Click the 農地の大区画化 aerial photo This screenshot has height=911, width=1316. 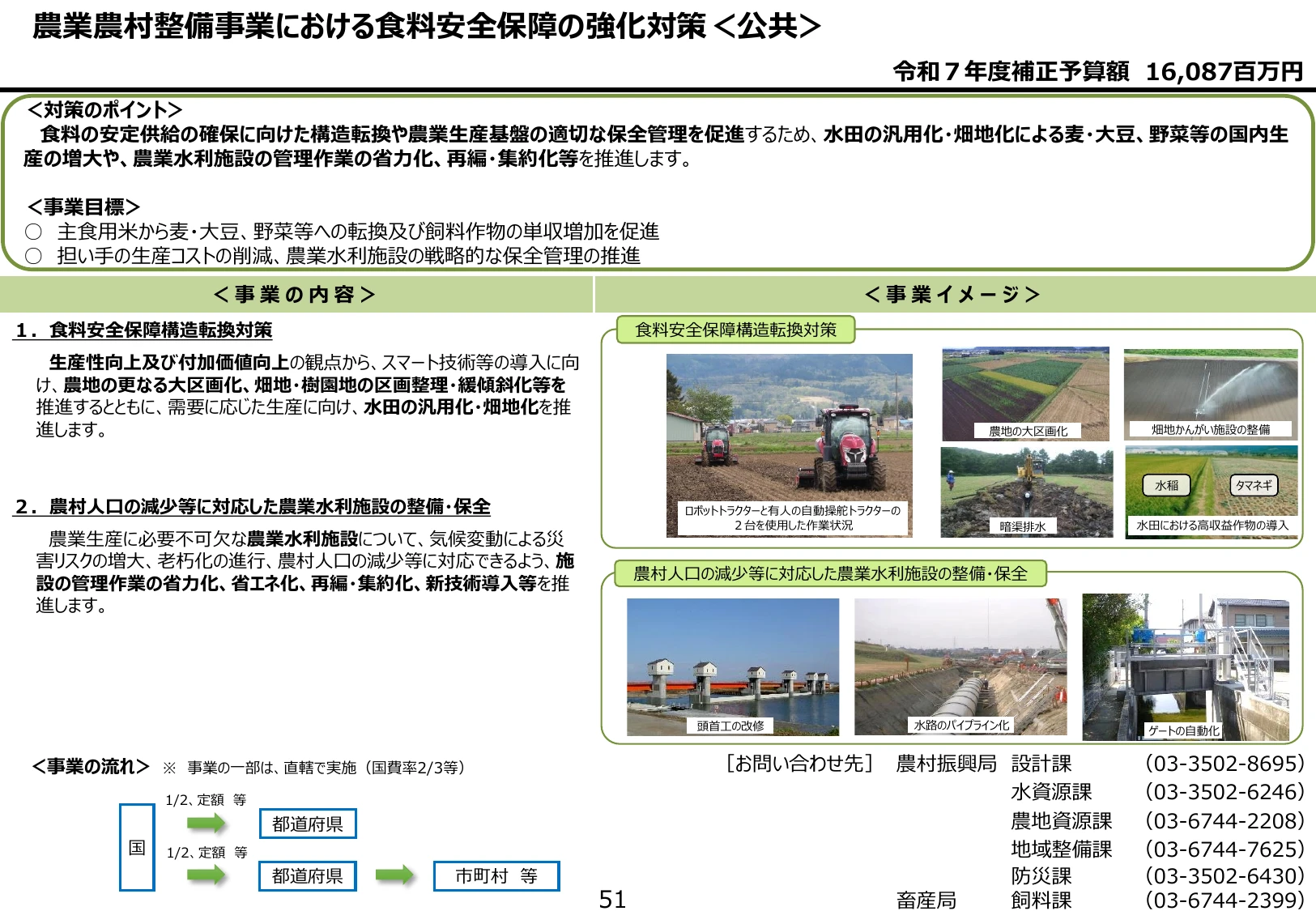(x=1025, y=394)
